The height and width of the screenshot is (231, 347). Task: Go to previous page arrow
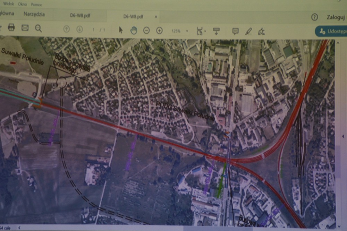point(67,29)
